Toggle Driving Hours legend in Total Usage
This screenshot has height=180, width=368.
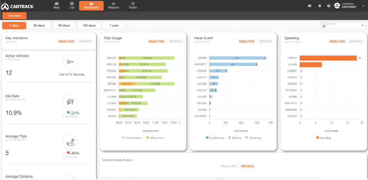click(132, 138)
